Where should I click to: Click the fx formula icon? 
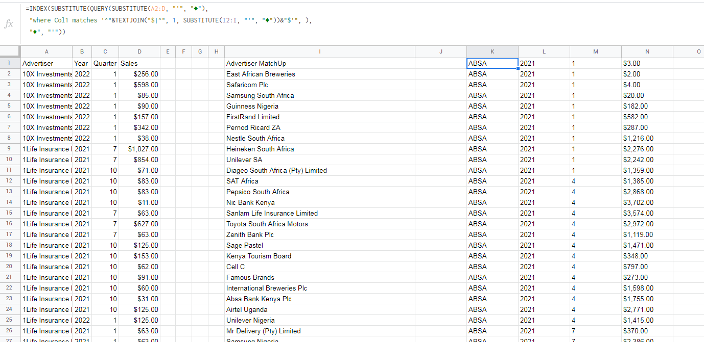pyautogui.click(x=8, y=24)
